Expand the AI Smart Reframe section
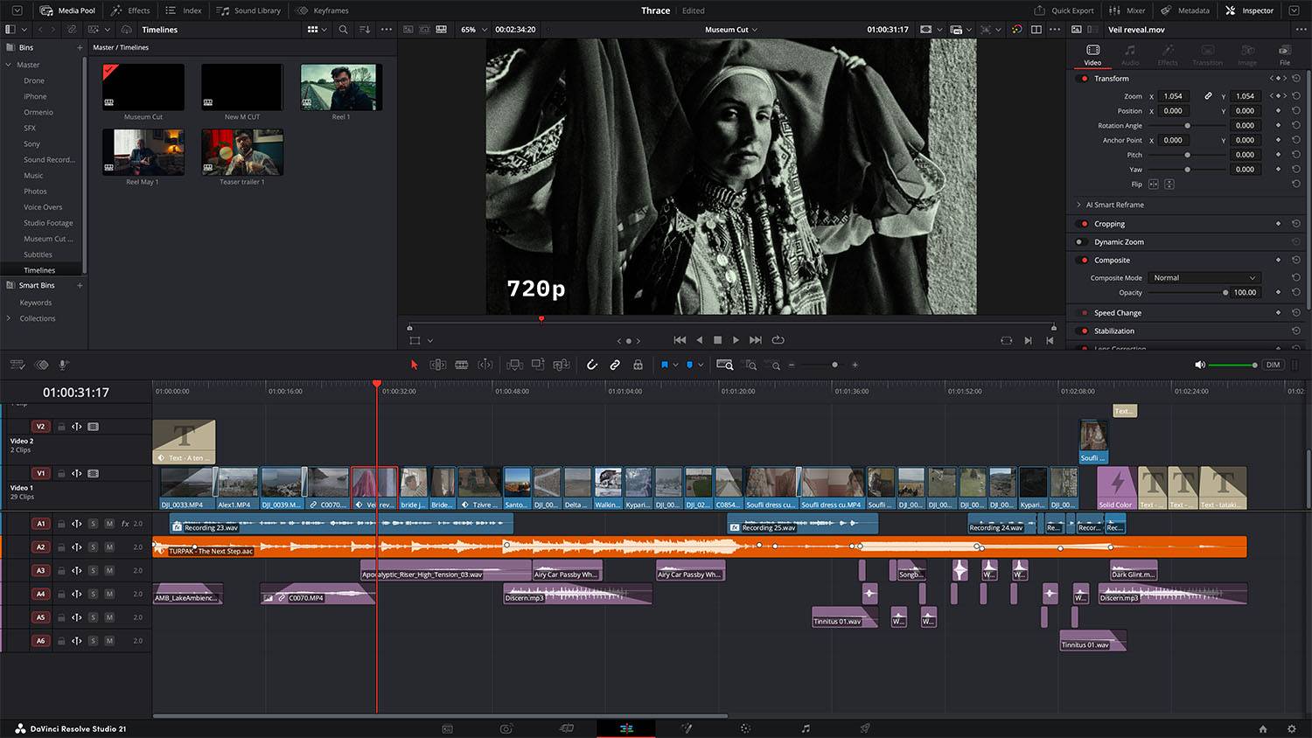Viewport: 1312px width, 738px height. (1078, 205)
